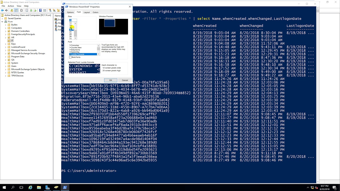
Task: Switch to the Options tab
Action: [x=70, y=12]
